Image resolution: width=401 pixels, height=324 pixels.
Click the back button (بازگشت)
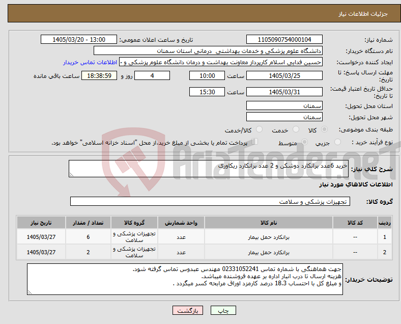pos(188,310)
